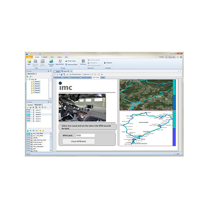Close the Race 24h document tab
Image resolution: width=208 pixels, height=208 pixels.
(71, 71)
